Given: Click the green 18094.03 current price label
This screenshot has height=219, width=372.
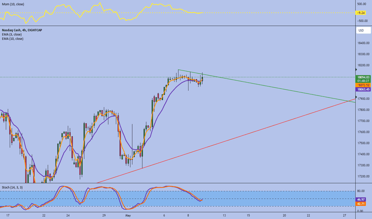Looking at the screenshot, I should [363, 77].
